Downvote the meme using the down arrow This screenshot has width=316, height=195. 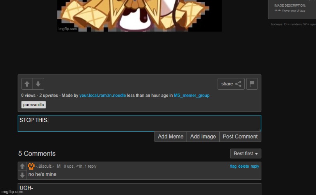click(x=38, y=84)
